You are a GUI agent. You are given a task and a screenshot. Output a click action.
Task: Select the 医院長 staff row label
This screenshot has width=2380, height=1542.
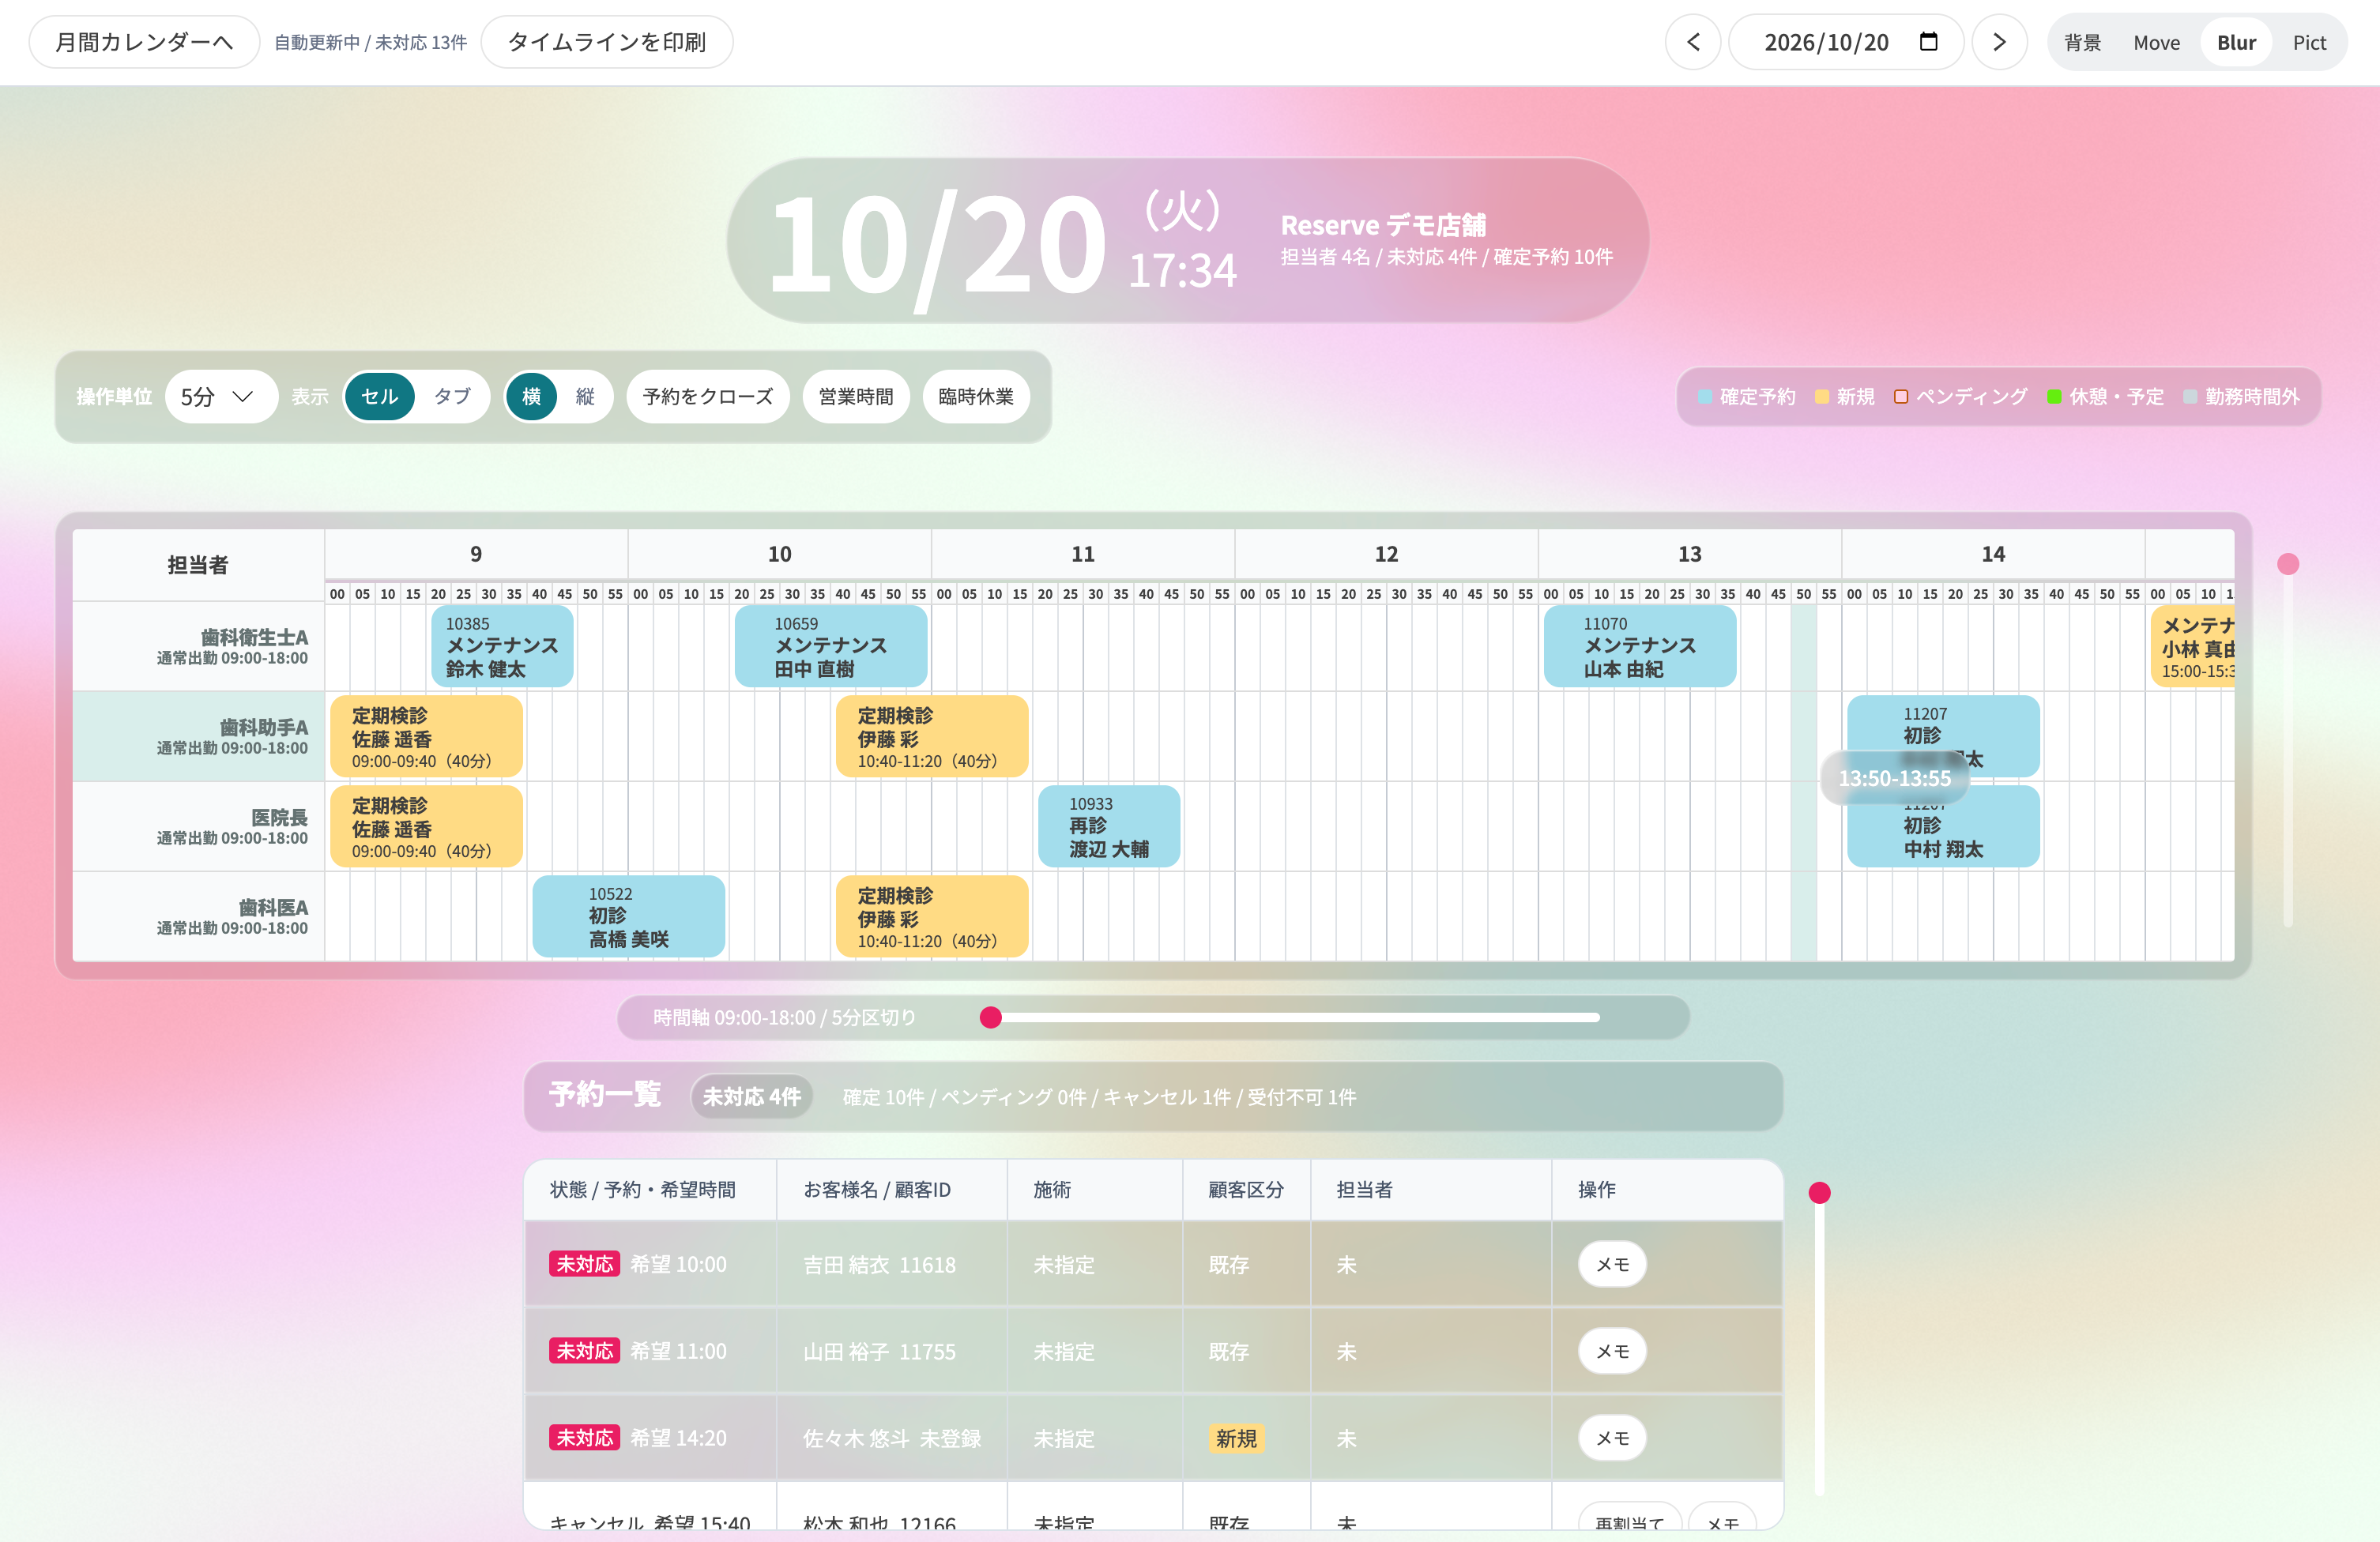click(x=198, y=826)
